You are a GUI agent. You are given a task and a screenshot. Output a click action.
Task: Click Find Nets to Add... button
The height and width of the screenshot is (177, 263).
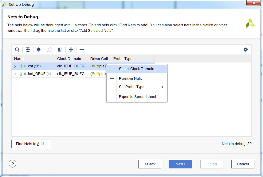click(x=31, y=144)
